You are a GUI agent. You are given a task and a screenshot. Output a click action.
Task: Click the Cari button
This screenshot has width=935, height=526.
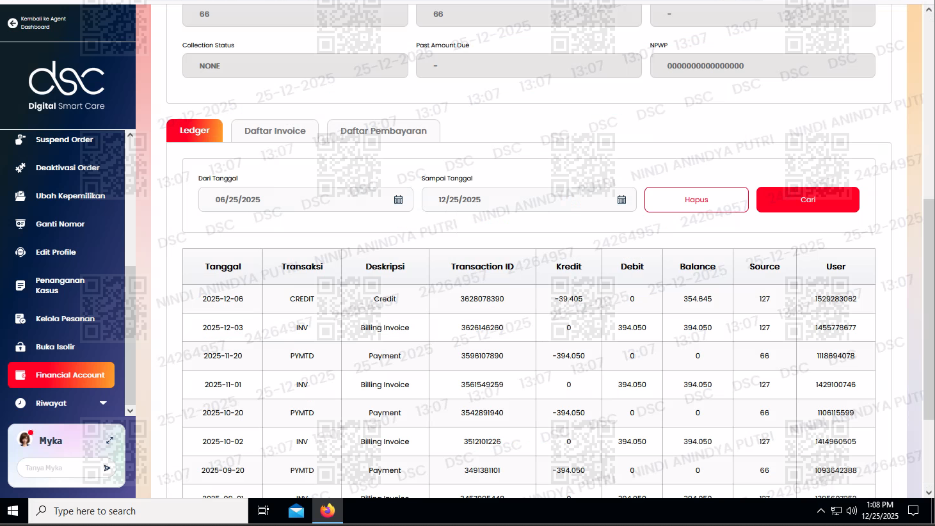click(x=808, y=200)
